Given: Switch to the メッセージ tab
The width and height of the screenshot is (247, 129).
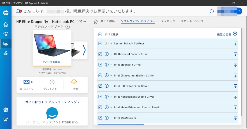Looking at the screenshot, I should coord(168,21).
